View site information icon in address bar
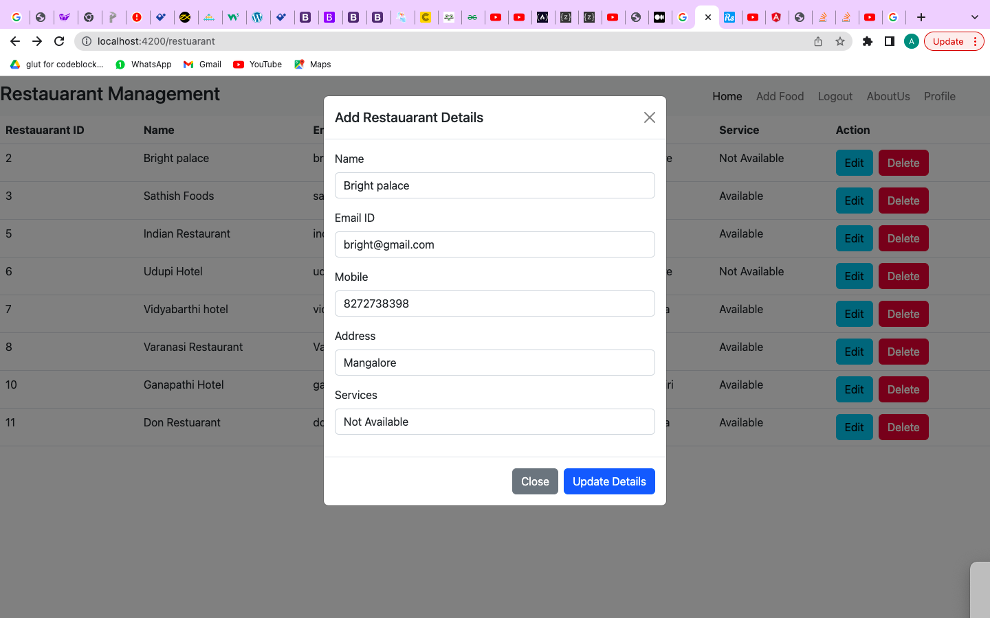This screenshot has height=618, width=990. click(x=87, y=41)
